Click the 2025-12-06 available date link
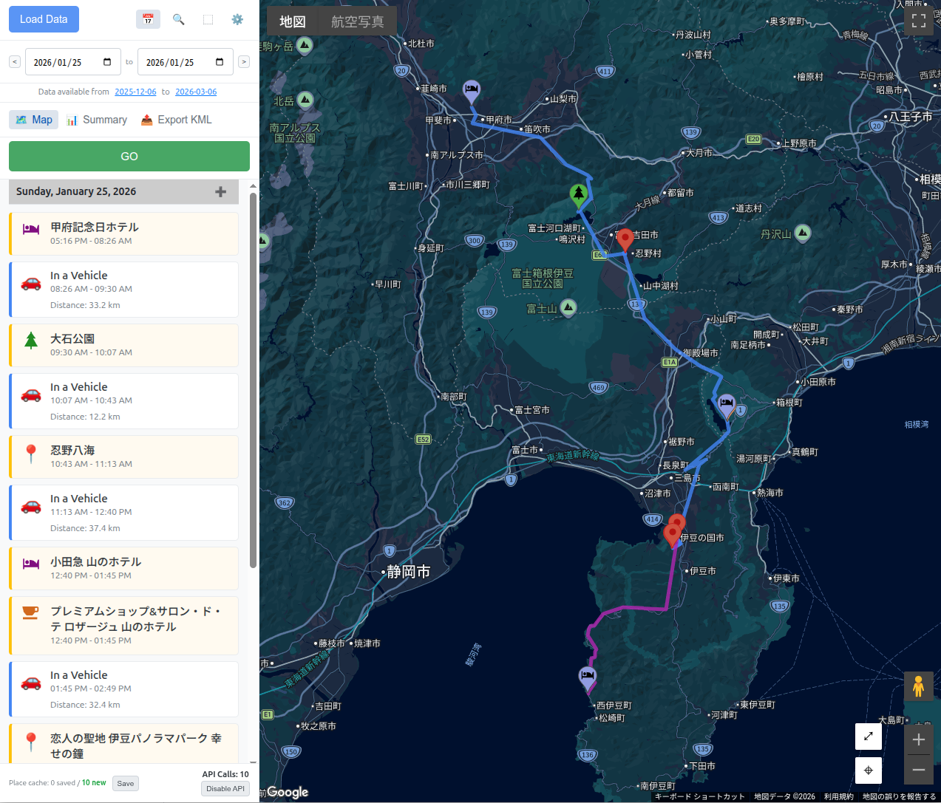Viewport: 941px width, 803px height. point(135,92)
